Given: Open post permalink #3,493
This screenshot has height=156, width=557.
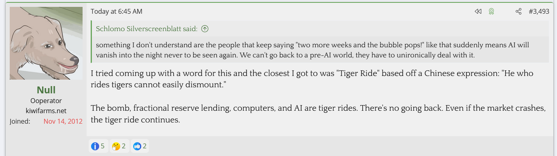Looking at the screenshot, I should [x=539, y=12].
